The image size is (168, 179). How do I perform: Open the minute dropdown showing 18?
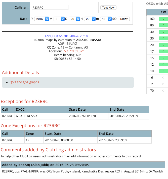pyautogui.click(x=106, y=19)
